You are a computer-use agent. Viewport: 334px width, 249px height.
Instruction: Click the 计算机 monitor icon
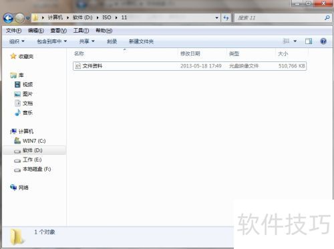(x=13, y=132)
